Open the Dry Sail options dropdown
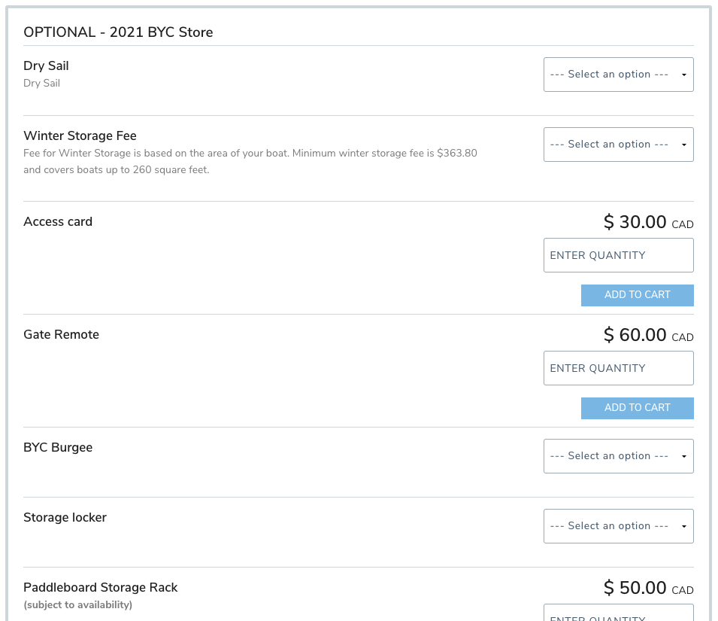Screen dimensions: 718x621 [618, 75]
